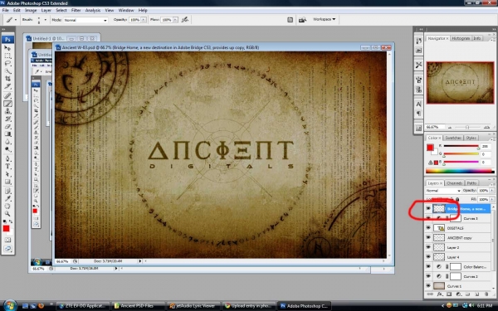Select the Zoom tool in toolbox
The image size is (498, 311).
7,214
